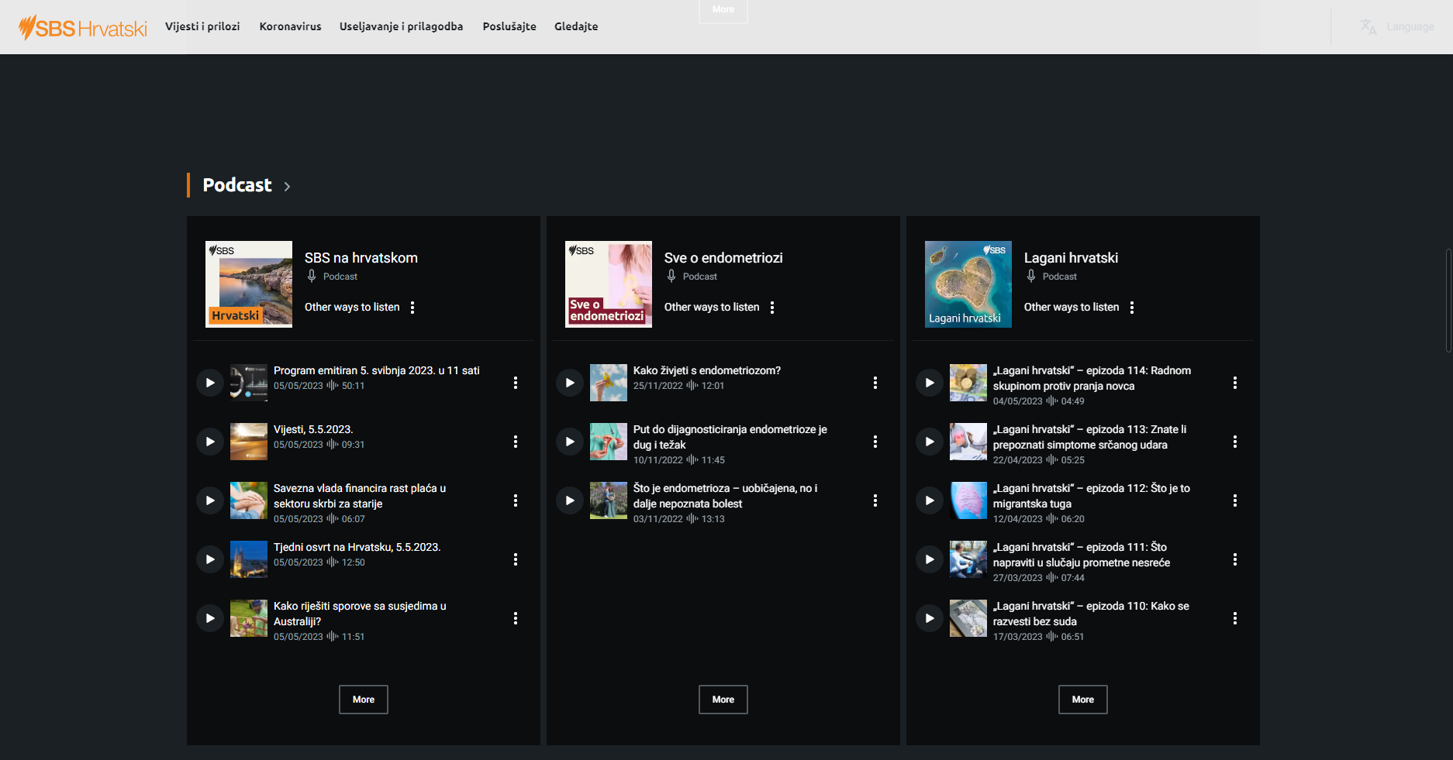1453x760 pixels.
Task: Play the episode "Program emitiran 5. svibnja 2023."
Action: tap(209, 382)
